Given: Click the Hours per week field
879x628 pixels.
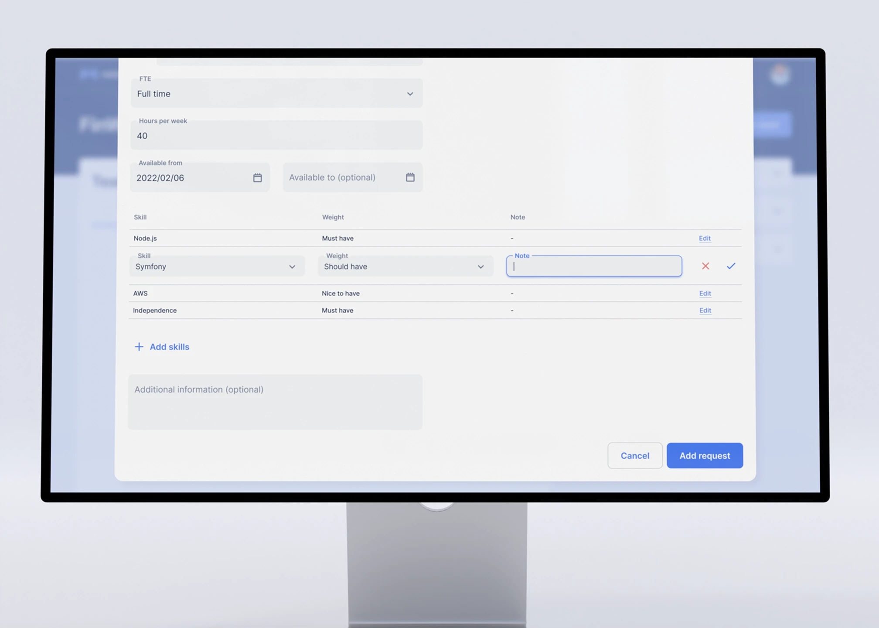Looking at the screenshot, I should pyautogui.click(x=276, y=136).
